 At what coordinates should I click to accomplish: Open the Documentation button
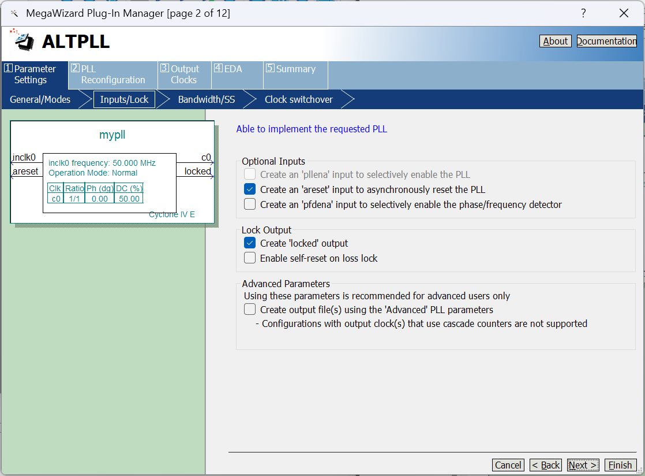click(x=607, y=41)
